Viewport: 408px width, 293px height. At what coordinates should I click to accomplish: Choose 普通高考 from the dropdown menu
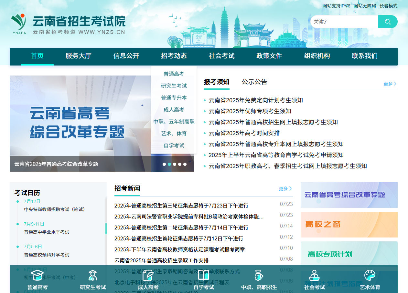point(174,74)
